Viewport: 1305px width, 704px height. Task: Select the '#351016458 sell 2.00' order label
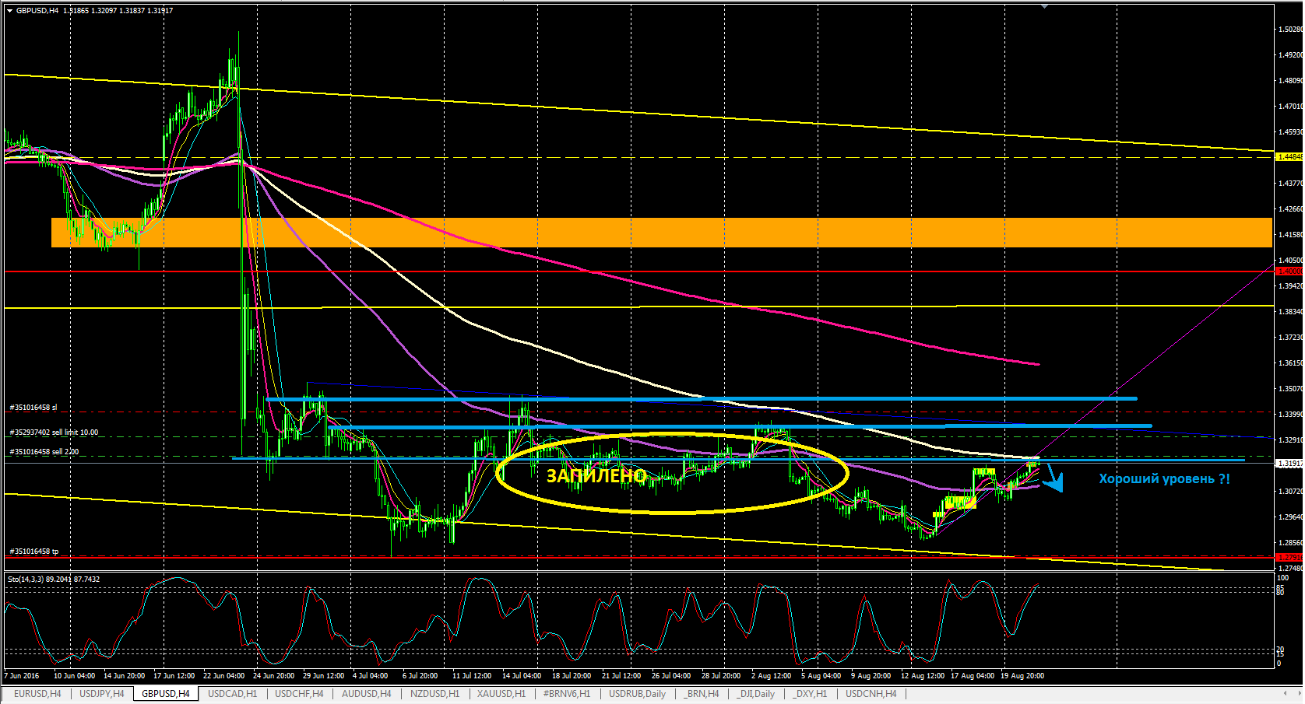[x=44, y=451]
